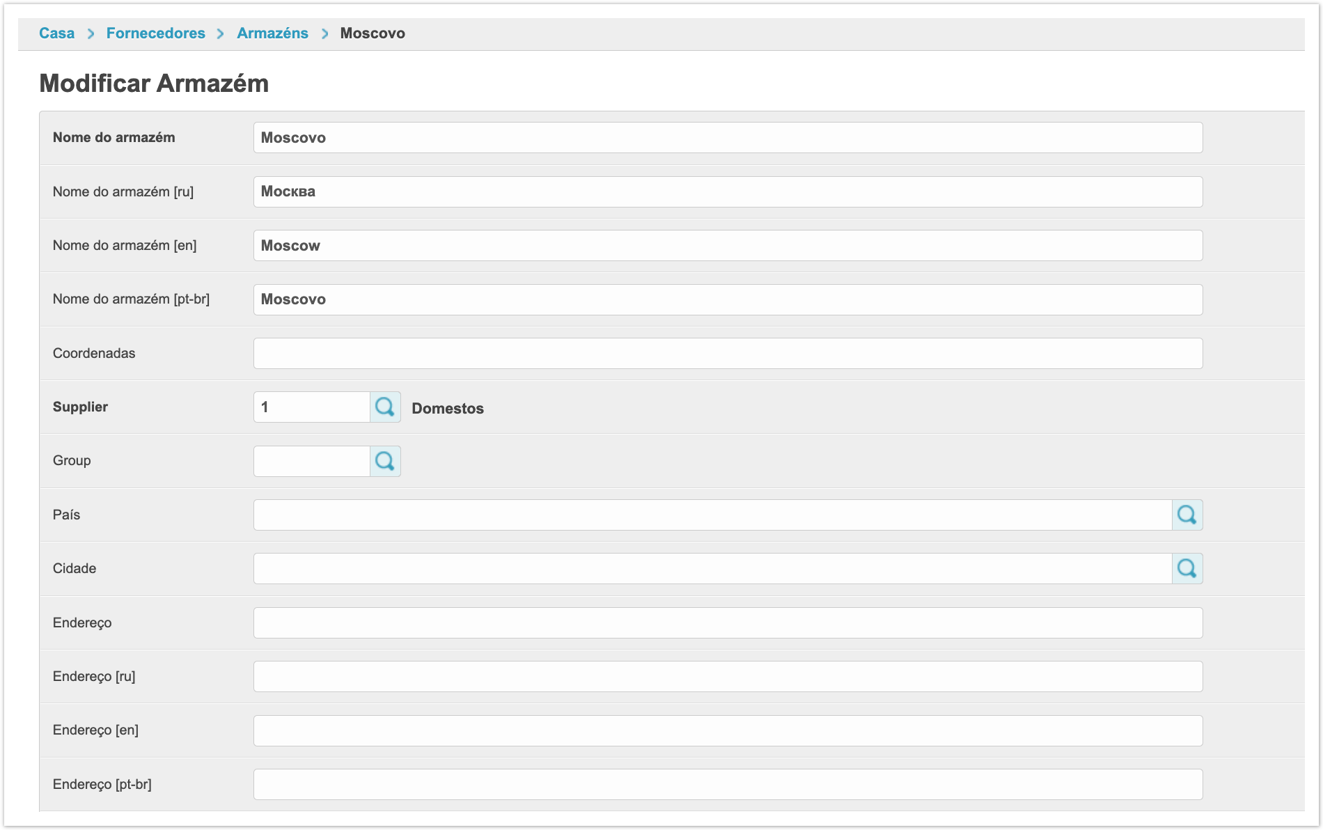Select the Nome do armazém [pt-br] field
The width and height of the screenshot is (1323, 830).
pyautogui.click(x=728, y=299)
